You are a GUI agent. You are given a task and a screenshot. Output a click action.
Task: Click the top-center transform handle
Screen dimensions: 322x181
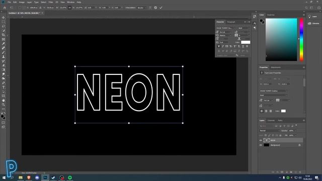click(x=129, y=66)
